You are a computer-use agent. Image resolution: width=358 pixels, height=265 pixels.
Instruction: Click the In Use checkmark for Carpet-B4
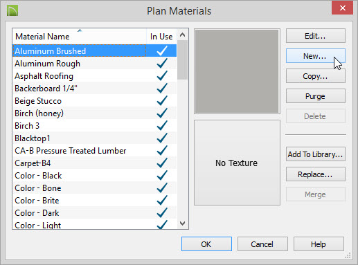tap(162, 163)
